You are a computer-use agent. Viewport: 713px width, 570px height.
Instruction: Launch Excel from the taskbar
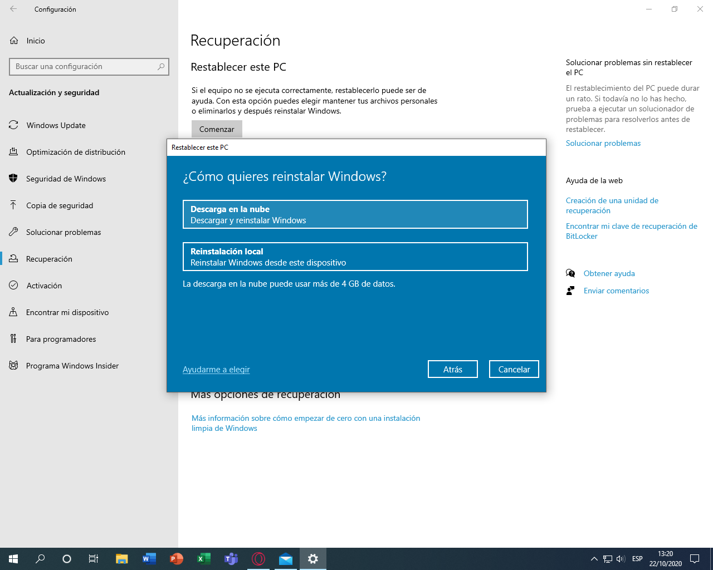pyautogui.click(x=203, y=559)
